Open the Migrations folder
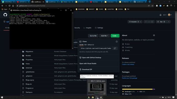Image resolution: width=177 pixels, height=99 pixels. point(29,51)
